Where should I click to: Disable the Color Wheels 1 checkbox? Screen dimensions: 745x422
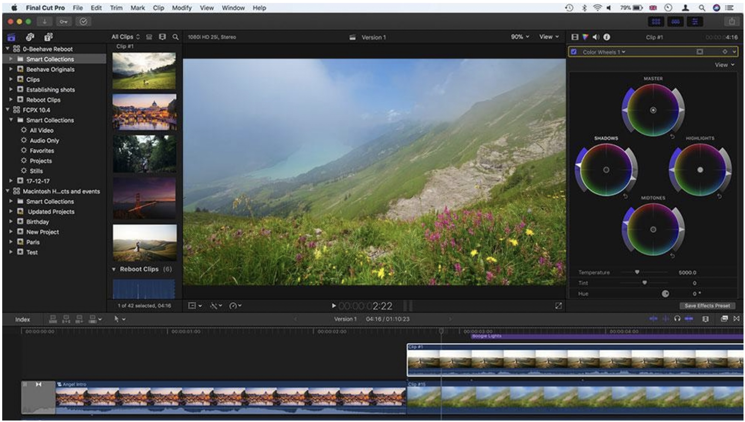point(574,52)
